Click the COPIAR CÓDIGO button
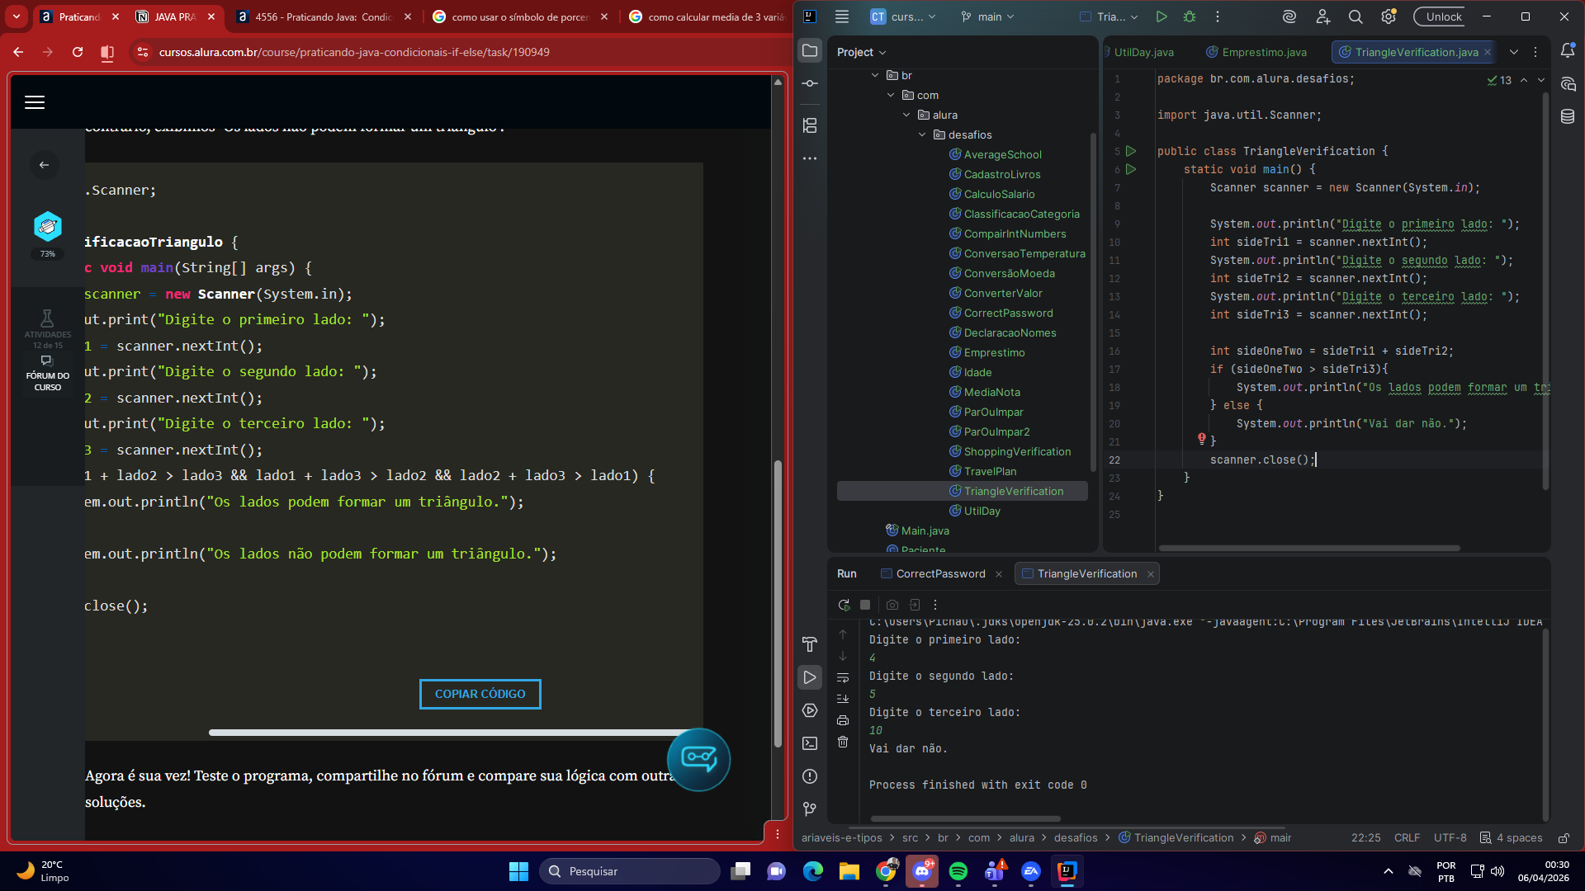Screen dimensions: 1585x891 point(480,694)
